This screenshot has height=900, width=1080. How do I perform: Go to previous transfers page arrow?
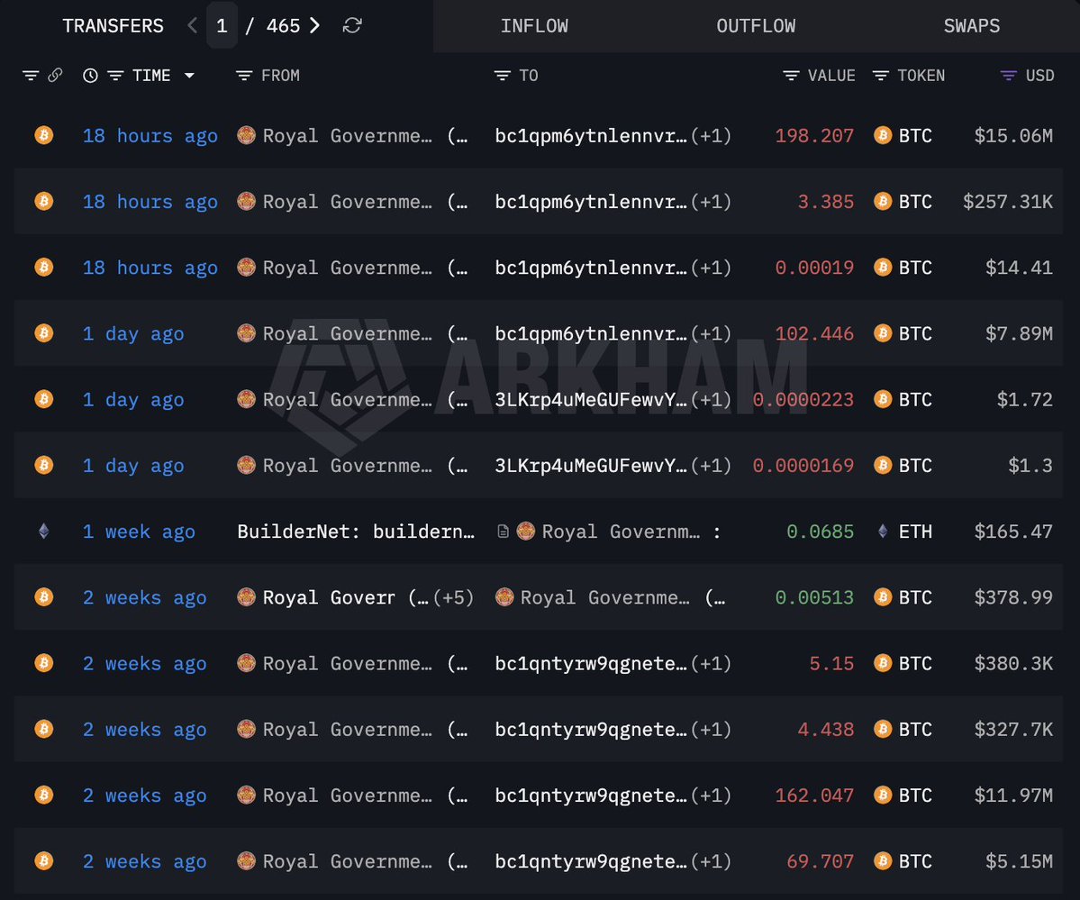192,25
